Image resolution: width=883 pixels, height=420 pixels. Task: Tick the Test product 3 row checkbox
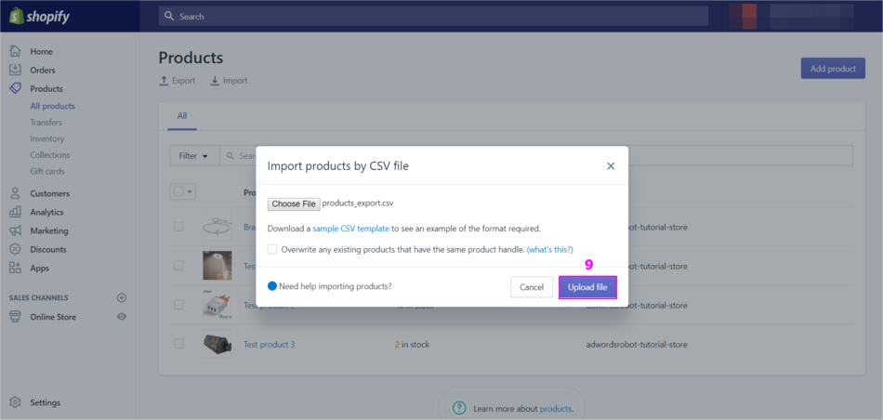click(x=178, y=344)
